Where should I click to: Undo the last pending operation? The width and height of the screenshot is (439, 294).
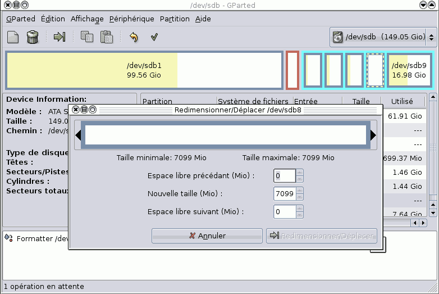[134, 37]
